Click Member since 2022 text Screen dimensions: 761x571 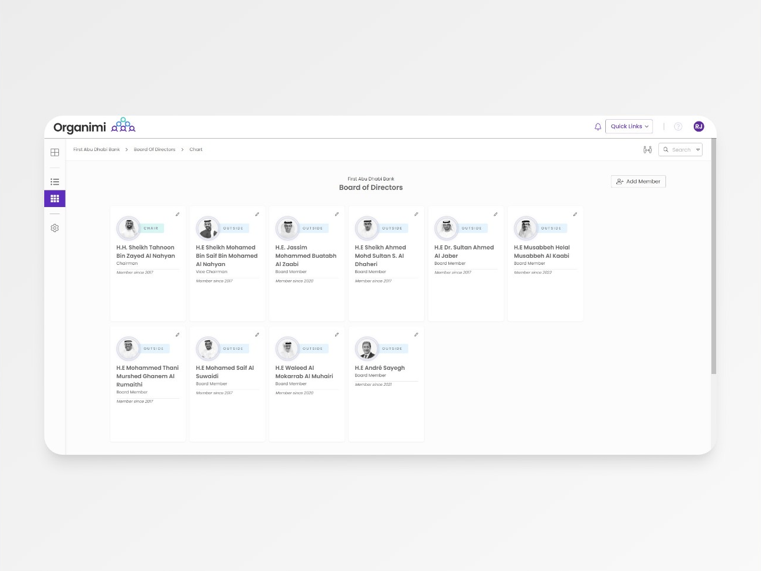(533, 273)
